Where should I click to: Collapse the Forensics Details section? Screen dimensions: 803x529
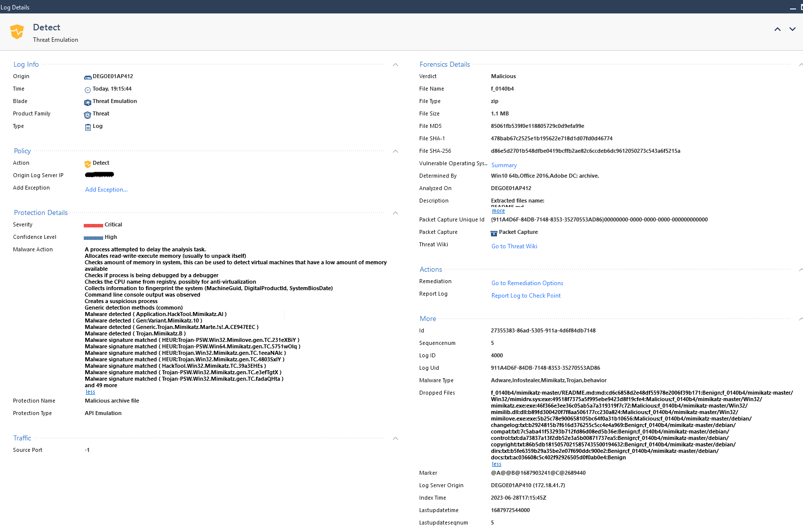801,65
